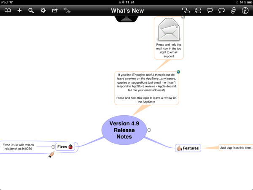
Task: Select 'Fixed issue with text on relationships' topic
Action: point(18,147)
